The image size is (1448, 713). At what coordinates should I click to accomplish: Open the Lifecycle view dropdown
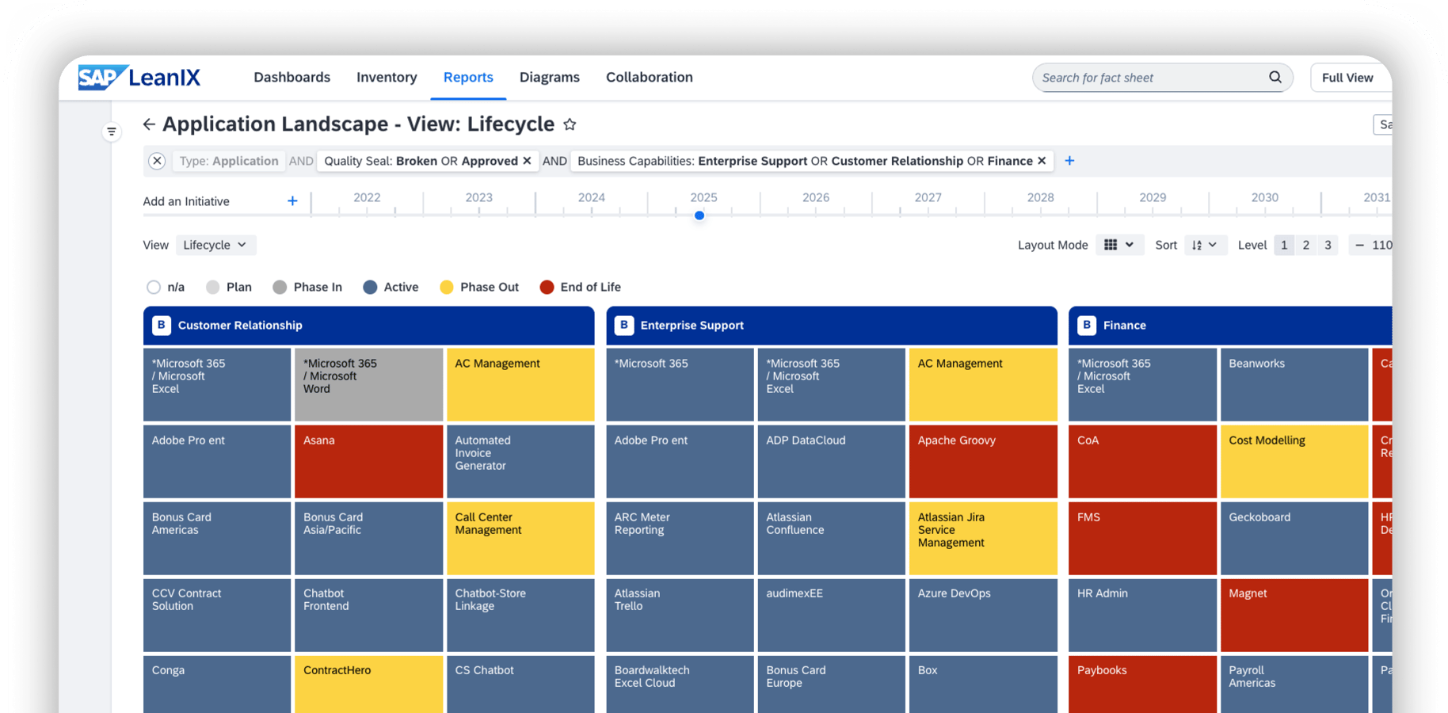tap(215, 245)
